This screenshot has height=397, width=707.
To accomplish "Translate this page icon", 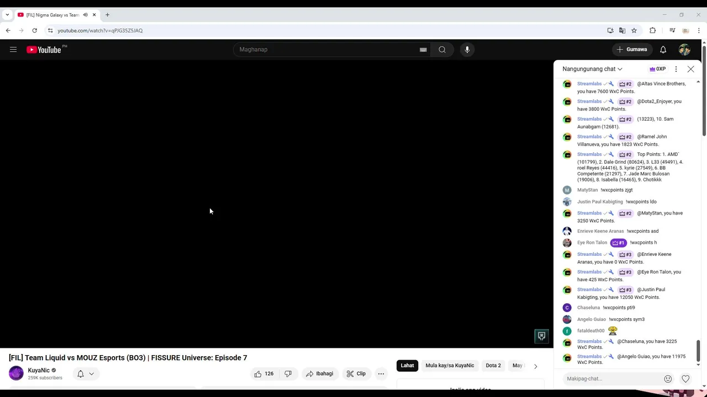I will tap(622, 30).
